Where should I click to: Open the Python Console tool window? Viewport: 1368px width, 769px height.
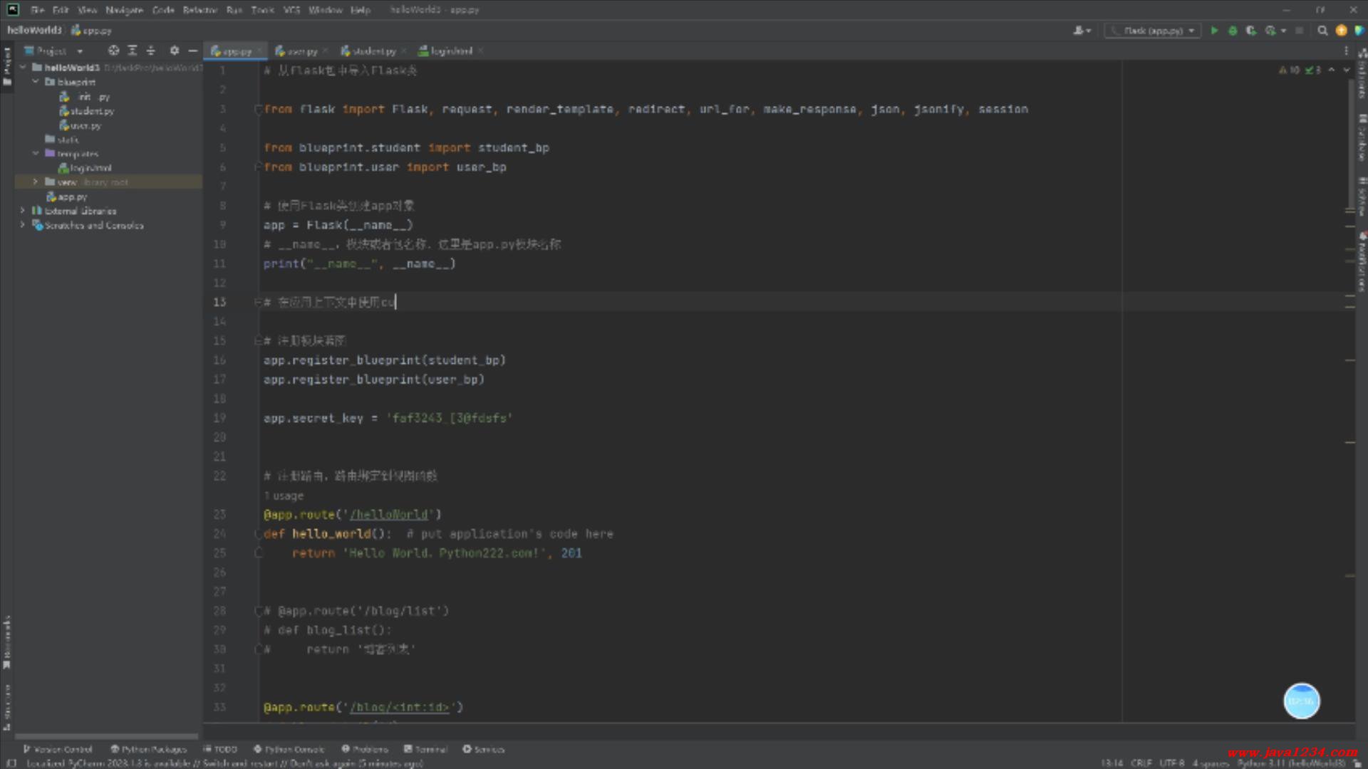(x=289, y=749)
